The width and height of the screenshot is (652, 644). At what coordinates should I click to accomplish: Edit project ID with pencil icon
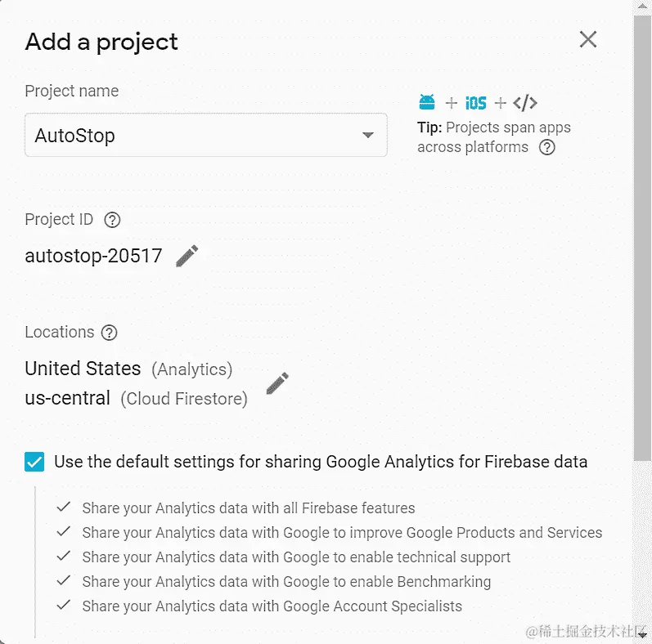point(187,256)
